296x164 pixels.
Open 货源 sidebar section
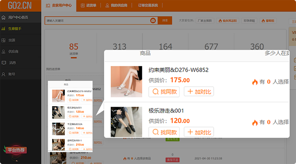click(12, 40)
